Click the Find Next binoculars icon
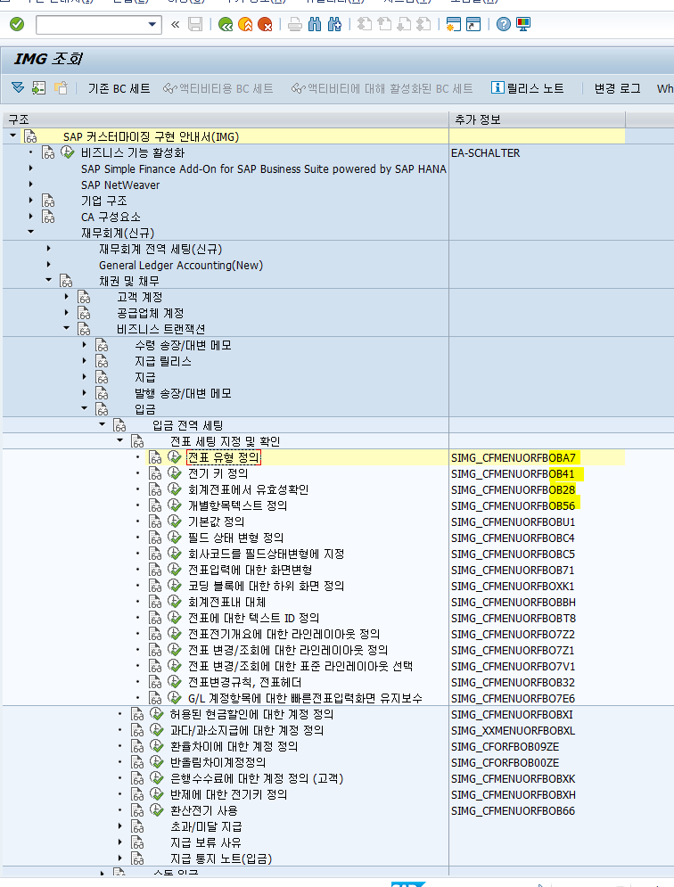This screenshot has width=674, height=887. pyautogui.click(x=334, y=24)
